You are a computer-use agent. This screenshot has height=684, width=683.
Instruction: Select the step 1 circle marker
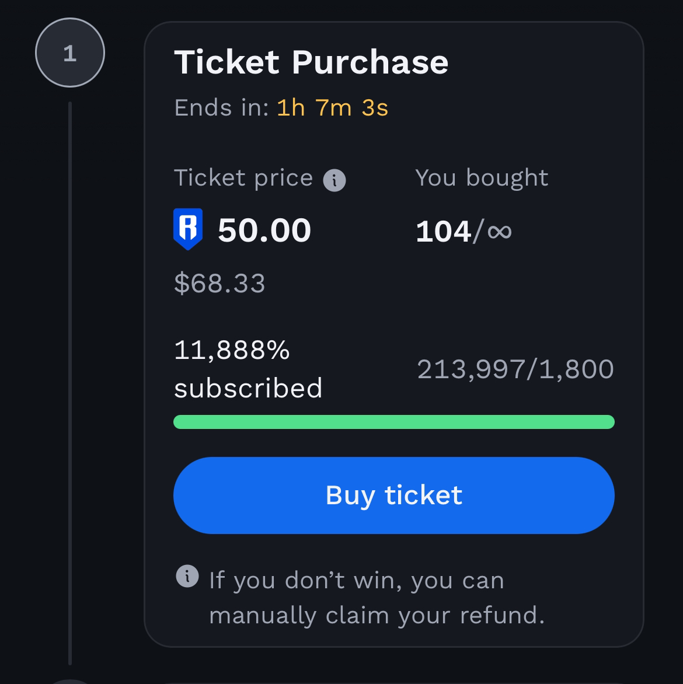70,53
